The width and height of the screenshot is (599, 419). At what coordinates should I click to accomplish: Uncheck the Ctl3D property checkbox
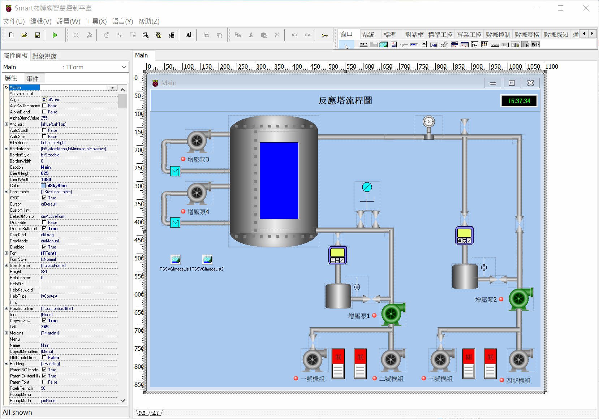pyautogui.click(x=44, y=198)
